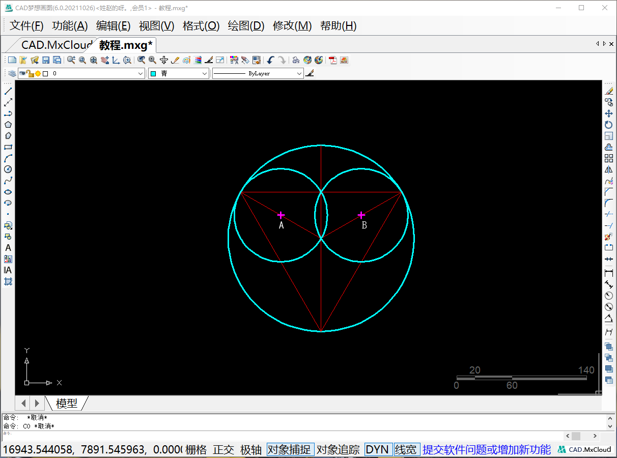
Task: Toggle 线宽 lineweight display
Action: 406,449
